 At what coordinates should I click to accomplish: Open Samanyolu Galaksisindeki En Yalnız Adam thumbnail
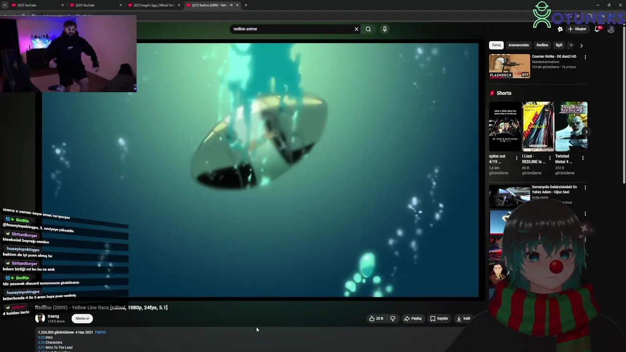point(510,196)
